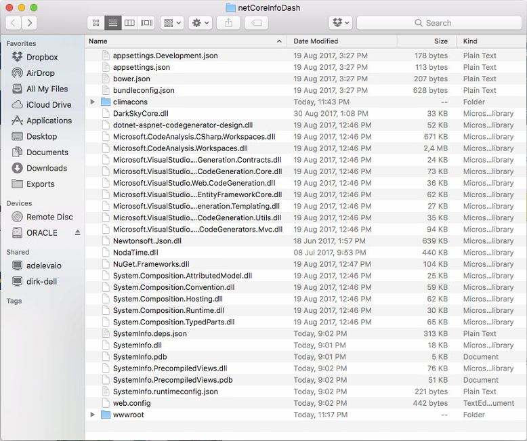Select dotnet-aspnet-codegenerator-design.dll file
The width and height of the screenshot is (527, 441).
pos(306,125)
